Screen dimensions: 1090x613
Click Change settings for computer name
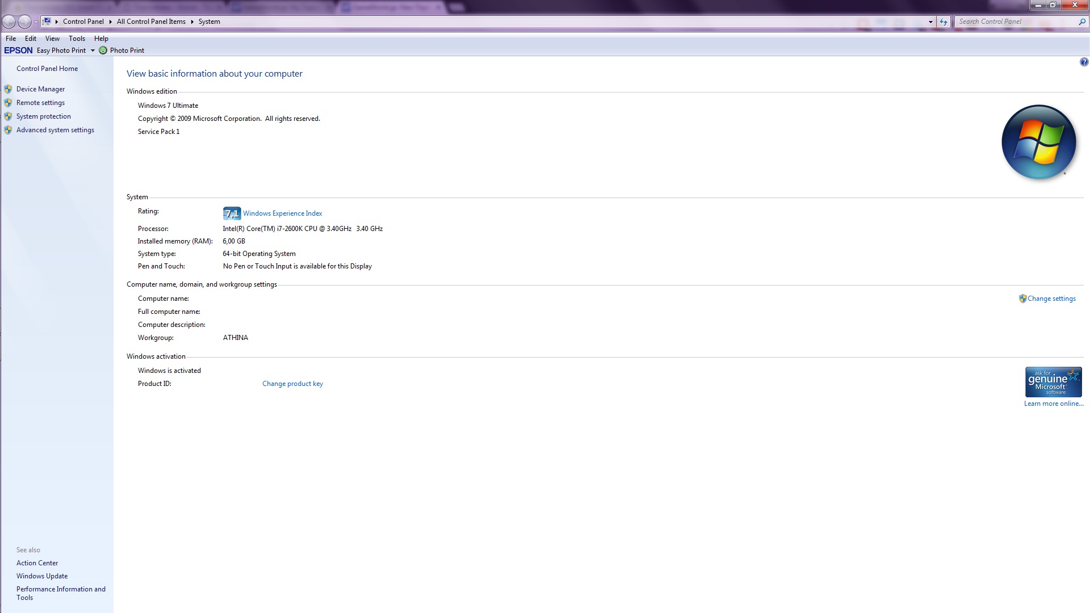(x=1051, y=299)
